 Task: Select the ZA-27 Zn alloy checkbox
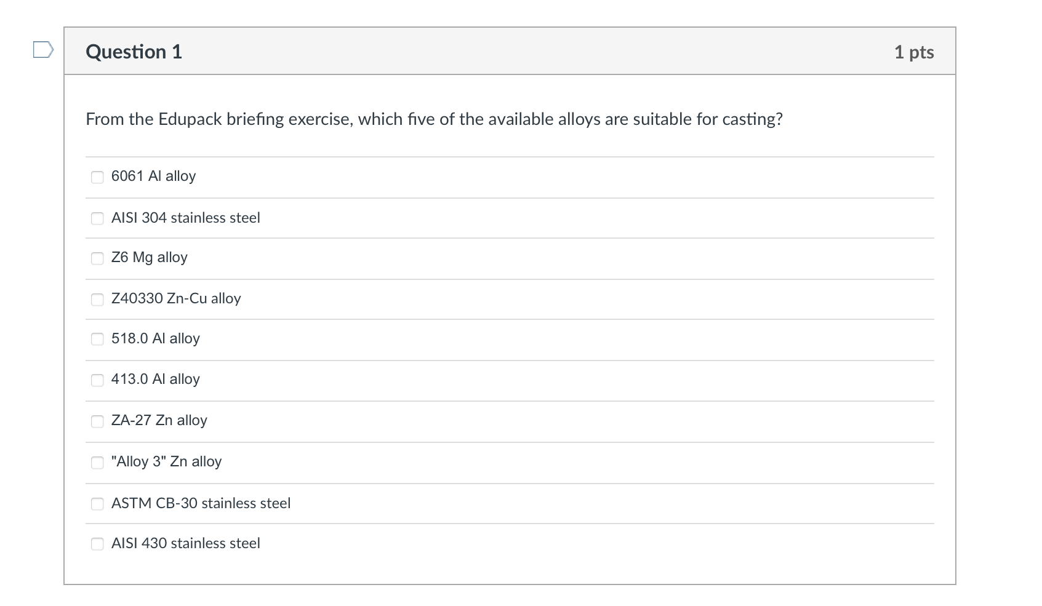pyautogui.click(x=97, y=421)
